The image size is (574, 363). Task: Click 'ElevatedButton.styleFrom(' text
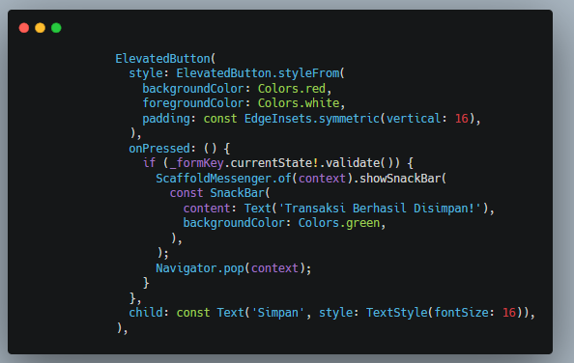tap(260, 73)
